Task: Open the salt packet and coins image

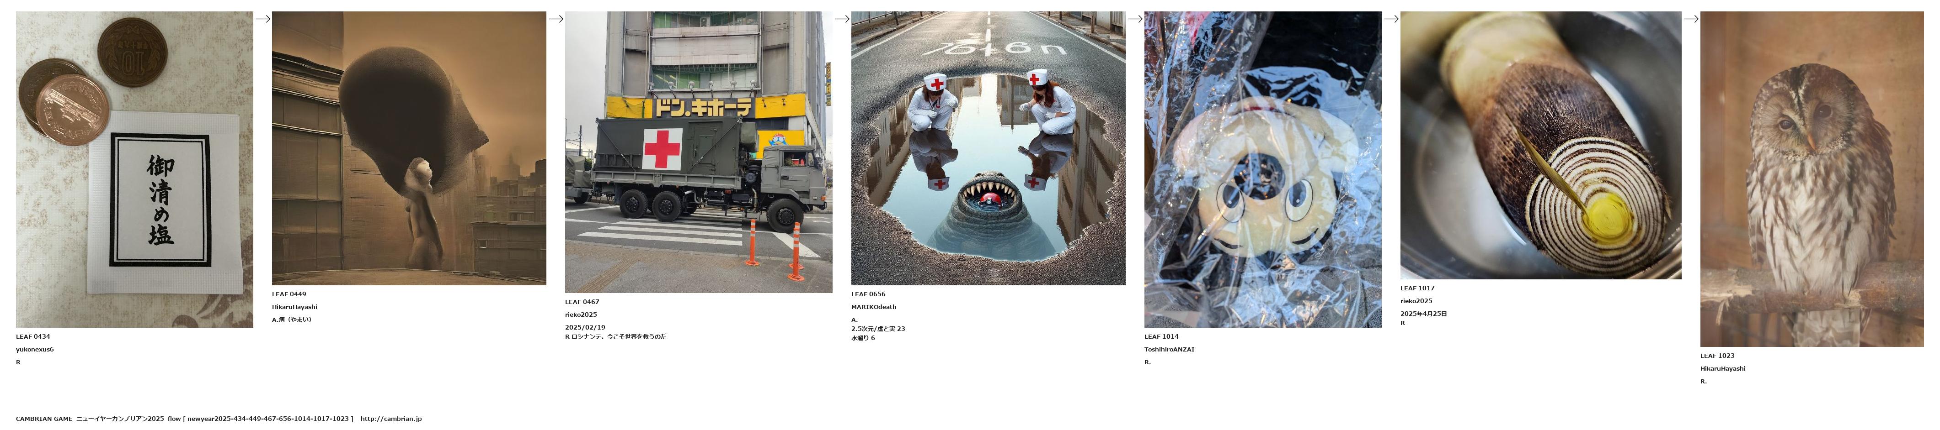Action: [x=134, y=169]
